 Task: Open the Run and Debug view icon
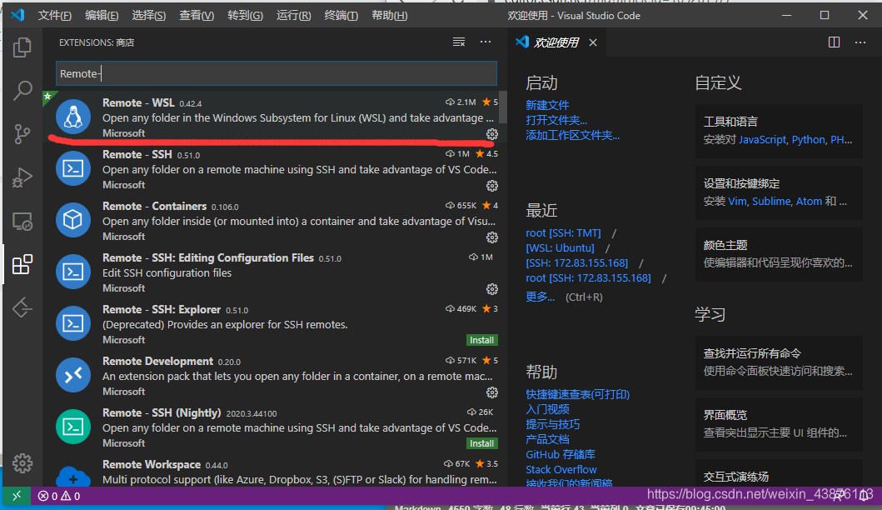(x=22, y=177)
